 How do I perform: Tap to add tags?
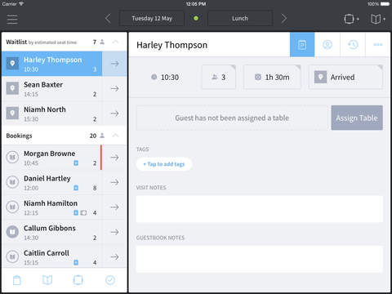(x=164, y=164)
